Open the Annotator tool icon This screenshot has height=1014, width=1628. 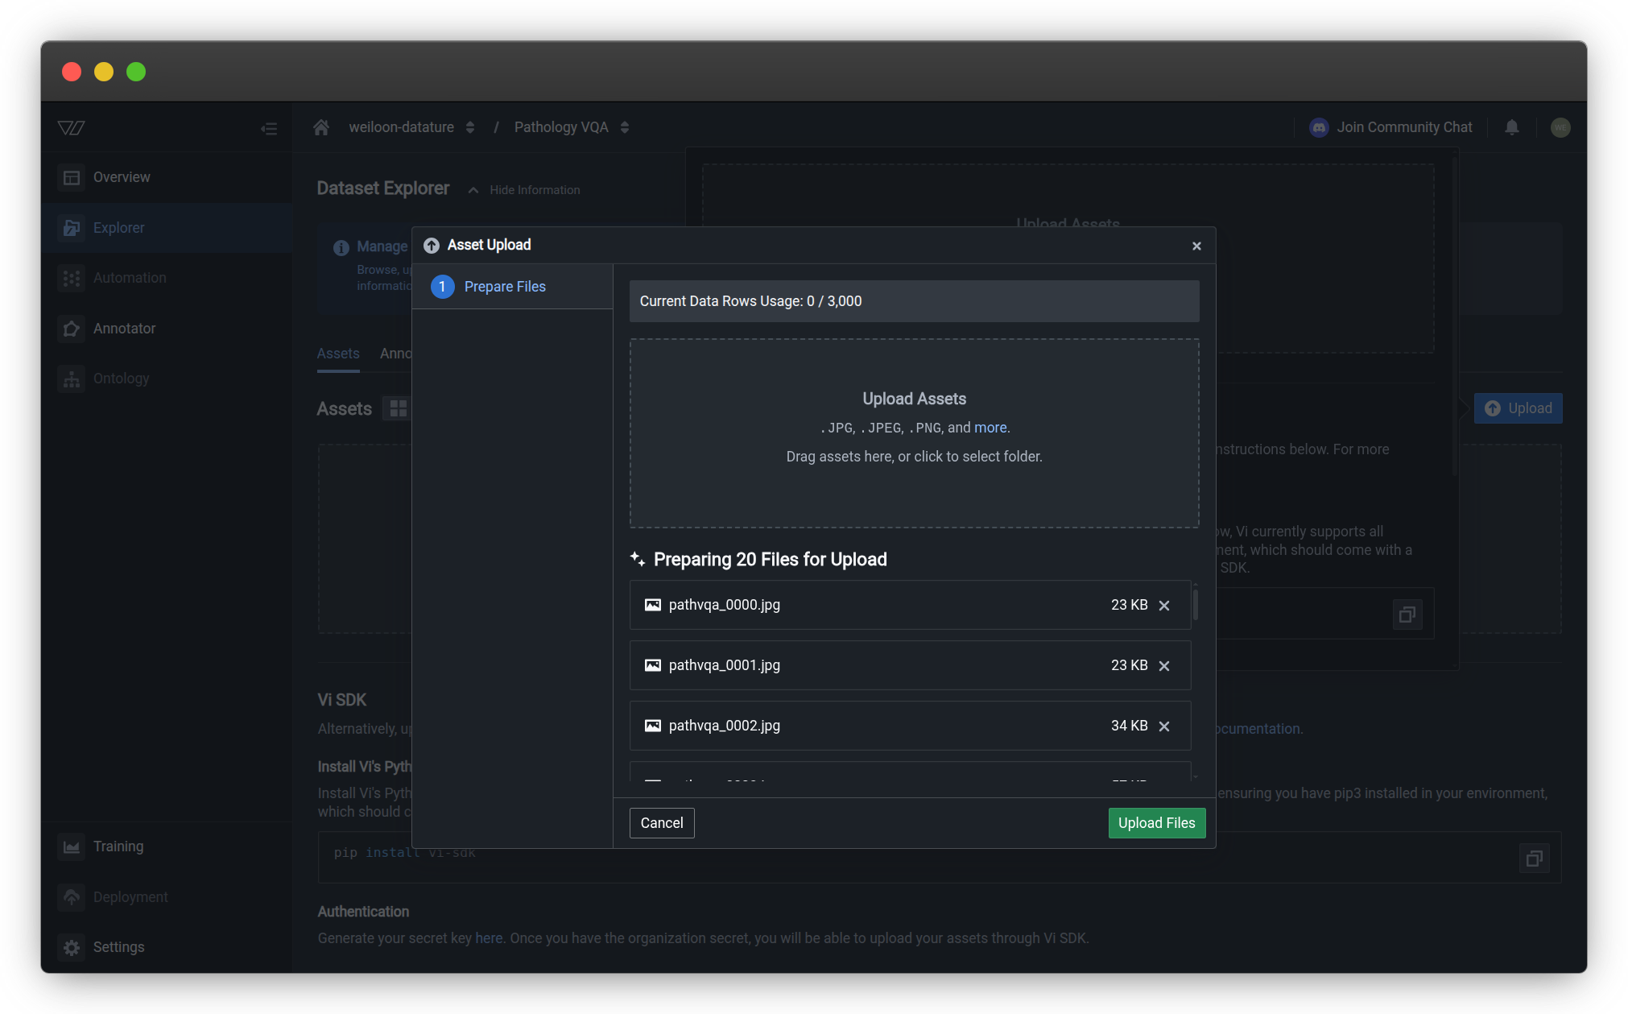pos(72,329)
